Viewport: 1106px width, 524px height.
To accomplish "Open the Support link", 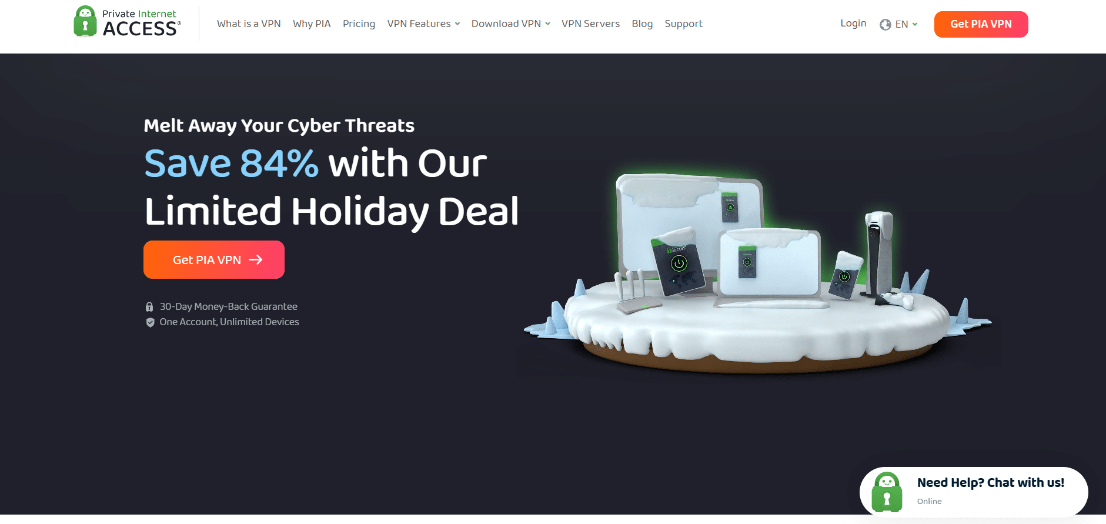I will (x=683, y=24).
